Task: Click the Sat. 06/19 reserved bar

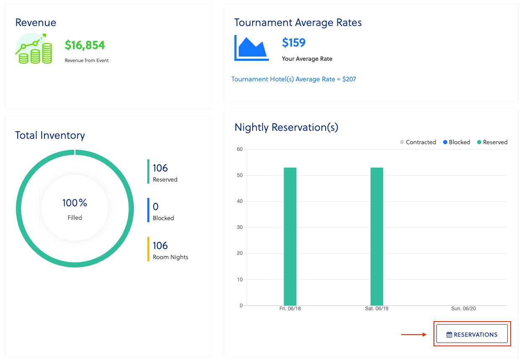Action: click(376, 236)
